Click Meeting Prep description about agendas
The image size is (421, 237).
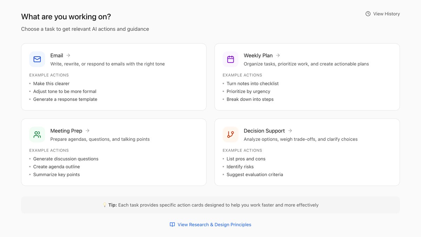coord(100,139)
